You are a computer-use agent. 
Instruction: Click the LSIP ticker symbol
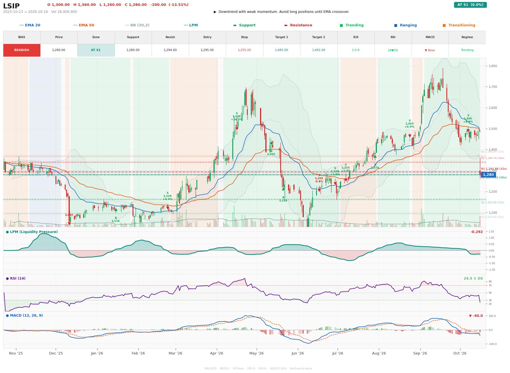pos(11,6)
